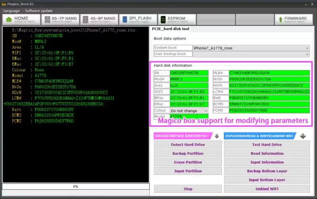Click the EEPROM chip icon
The height and width of the screenshot is (199, 317).
[x=163, y=19]
